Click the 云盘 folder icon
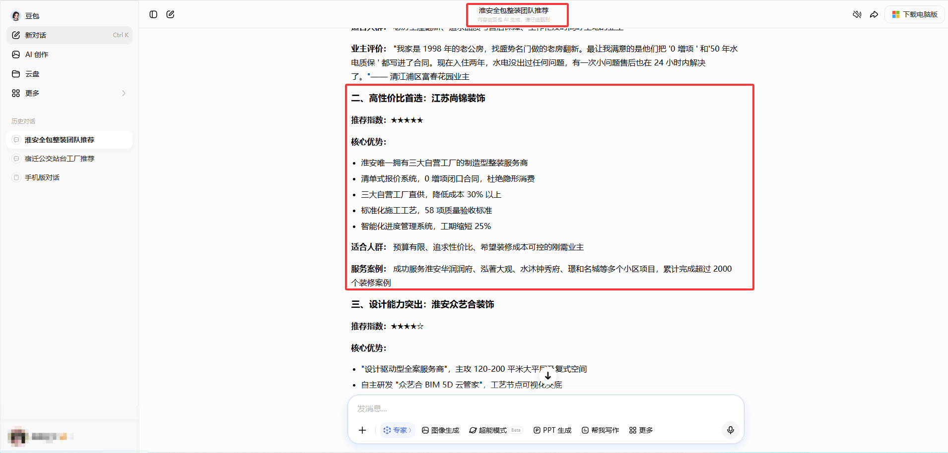Image resolution: width=948 pixels, height=453 pixels. pyautogui.click(x=16, y=74)
